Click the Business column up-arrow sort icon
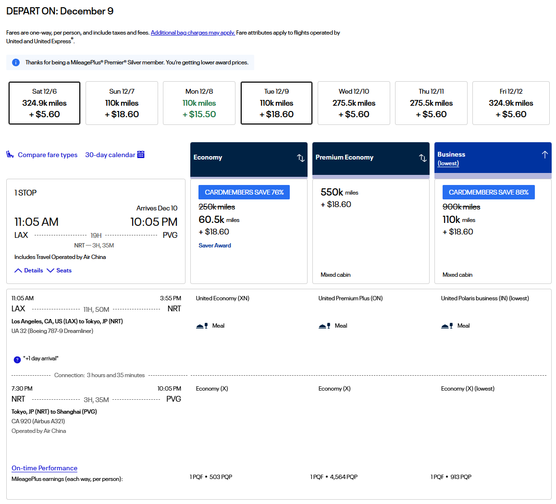 coord(544,155)
